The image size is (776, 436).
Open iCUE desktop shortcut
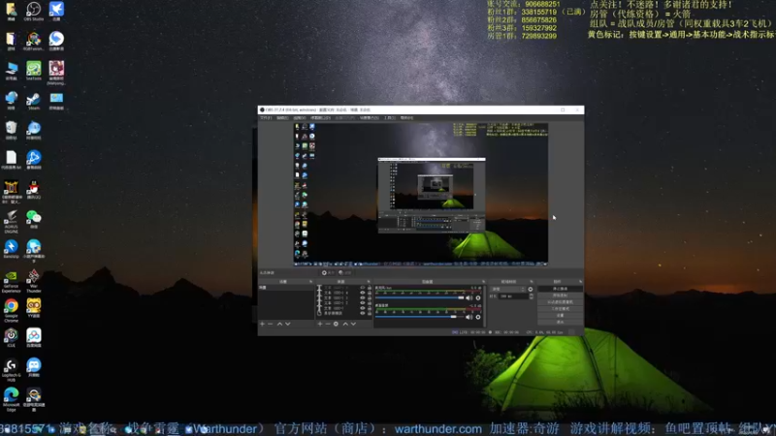pyautogui.click(x=11, y=337)
